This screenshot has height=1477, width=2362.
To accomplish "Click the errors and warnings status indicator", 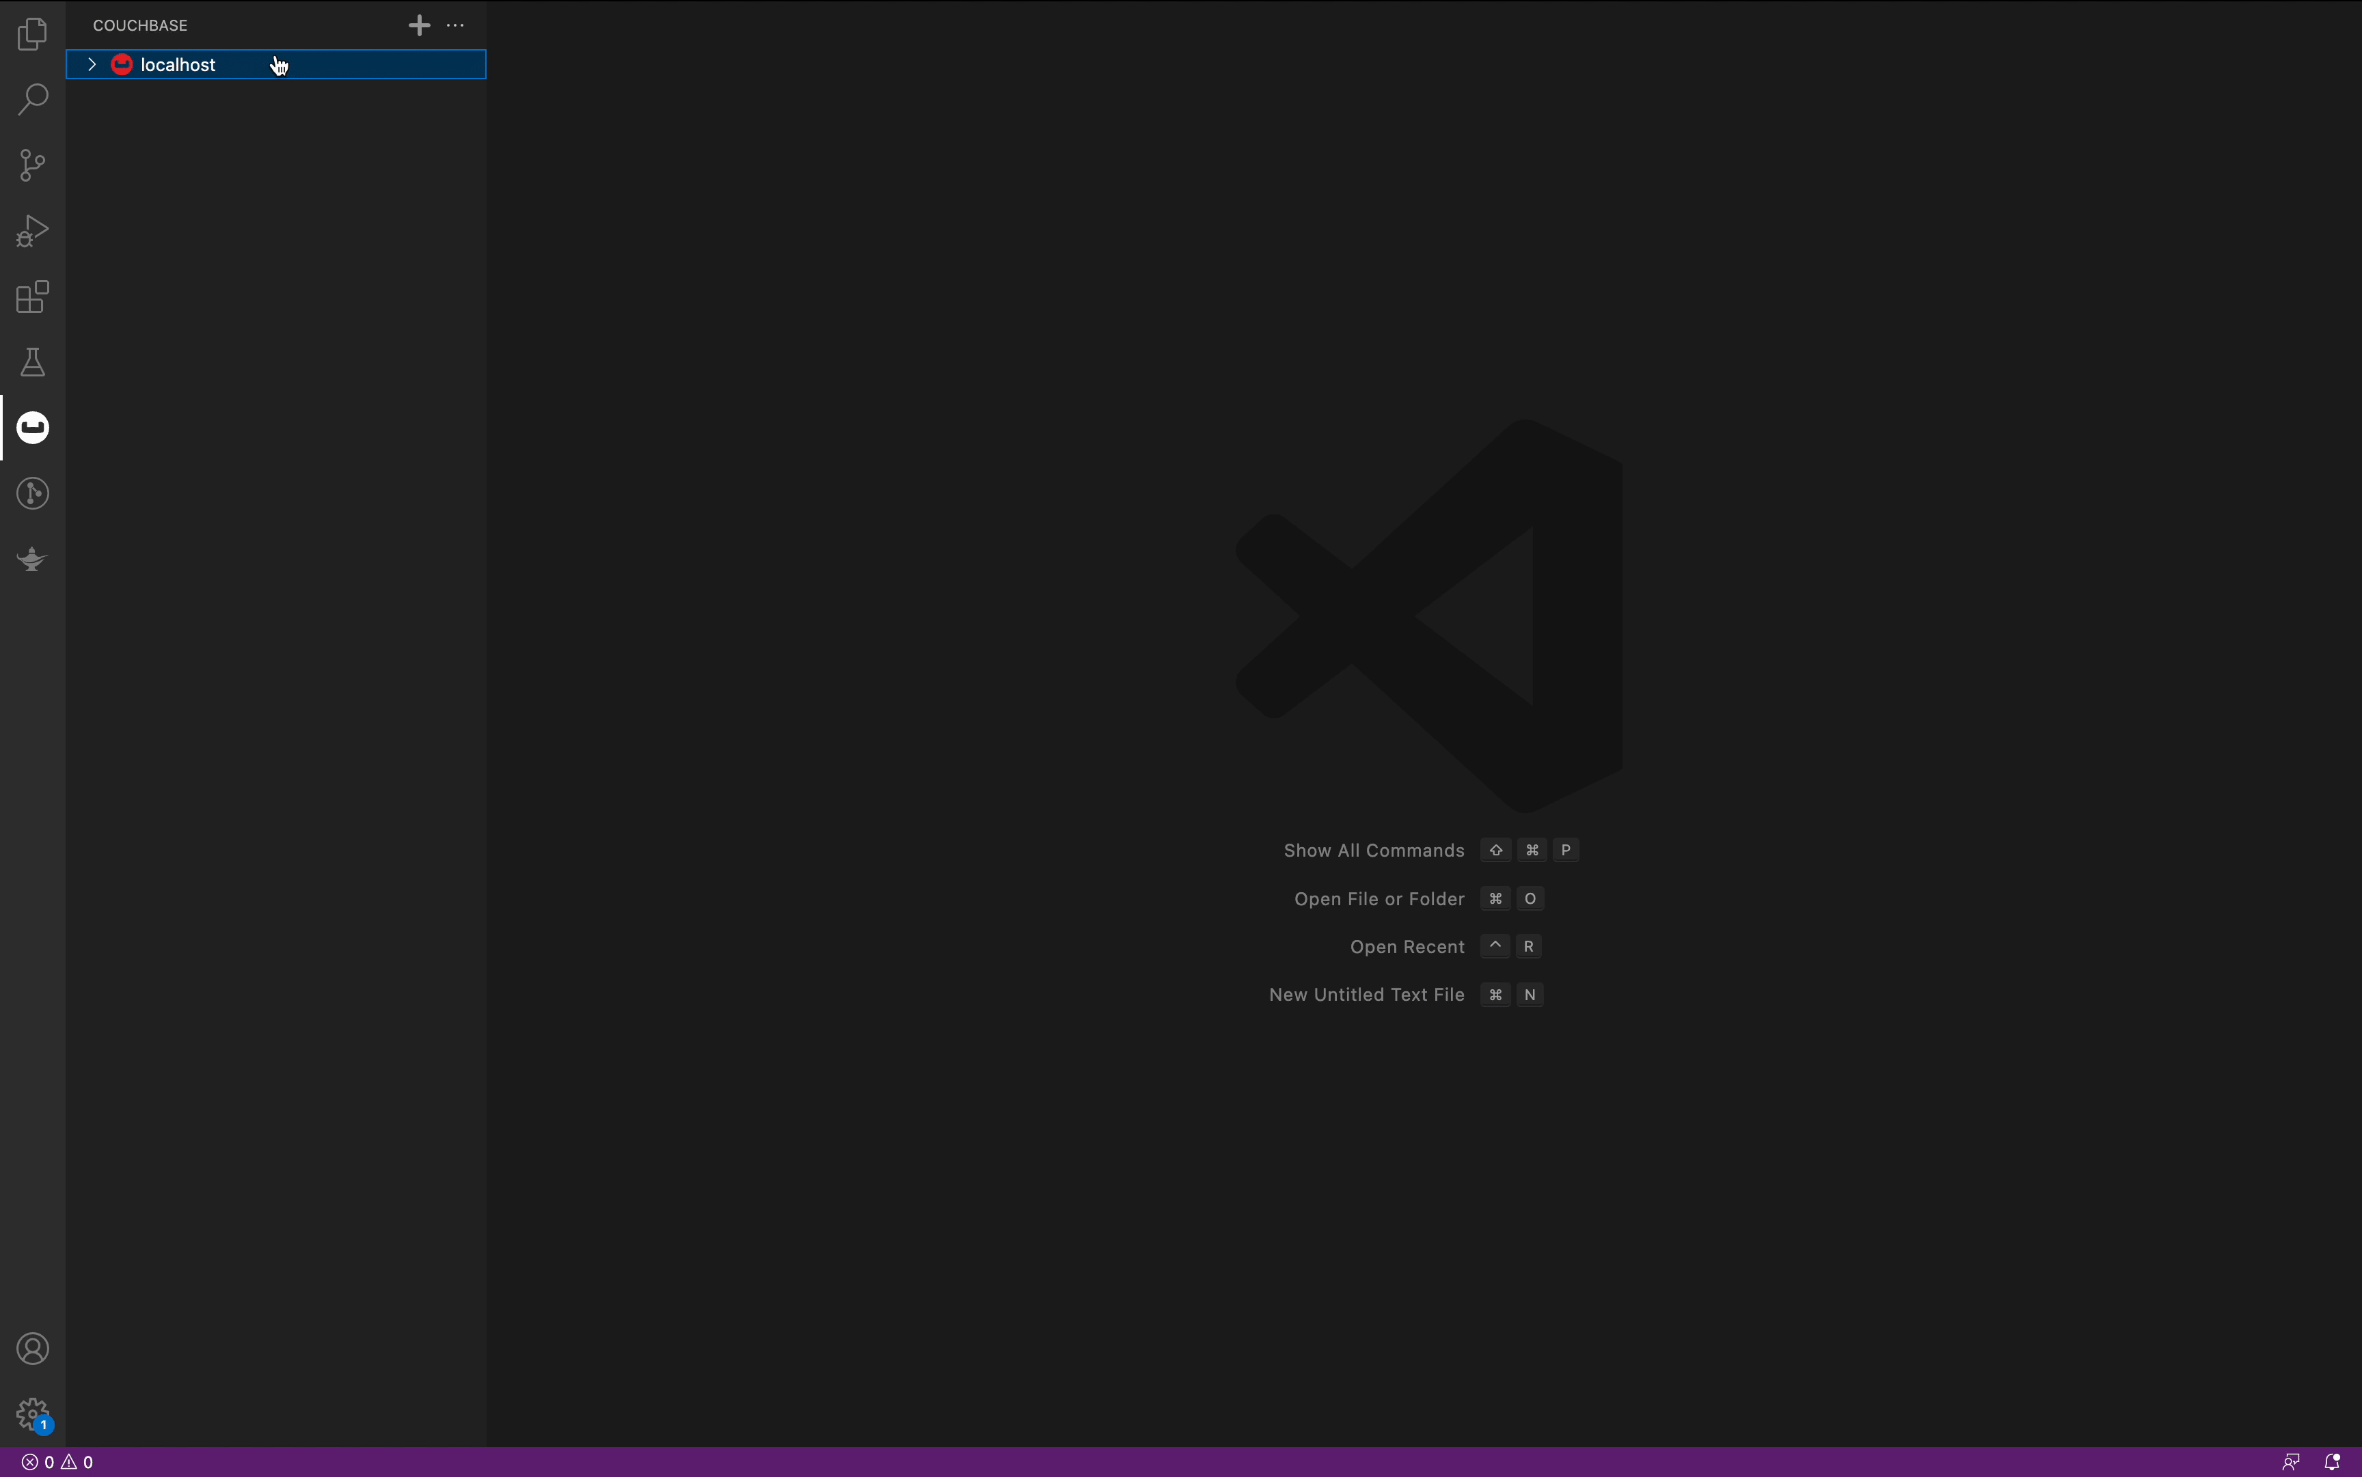I will click(x=57, y=1463).
